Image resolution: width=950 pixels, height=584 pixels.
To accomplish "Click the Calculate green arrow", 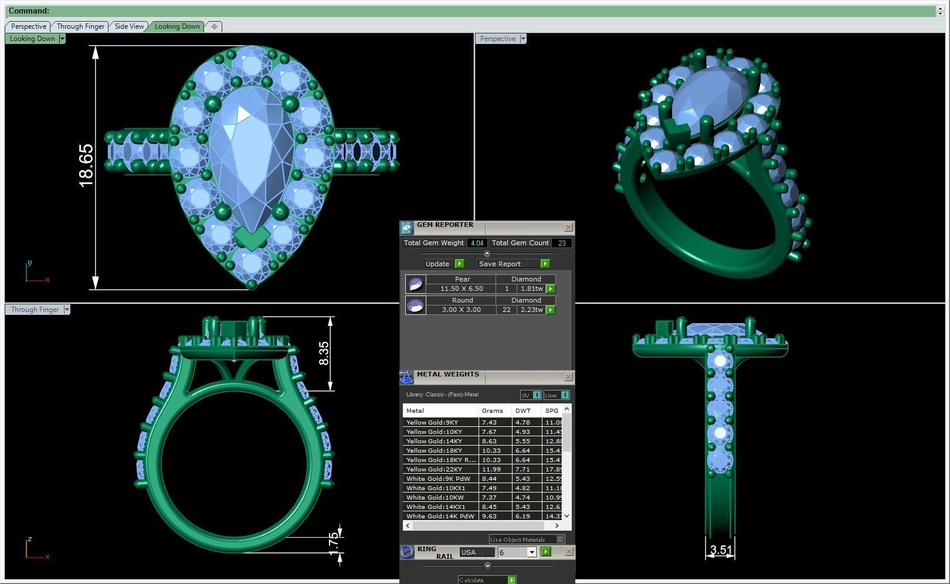I will pyautogui.click(x=511, y=580).
